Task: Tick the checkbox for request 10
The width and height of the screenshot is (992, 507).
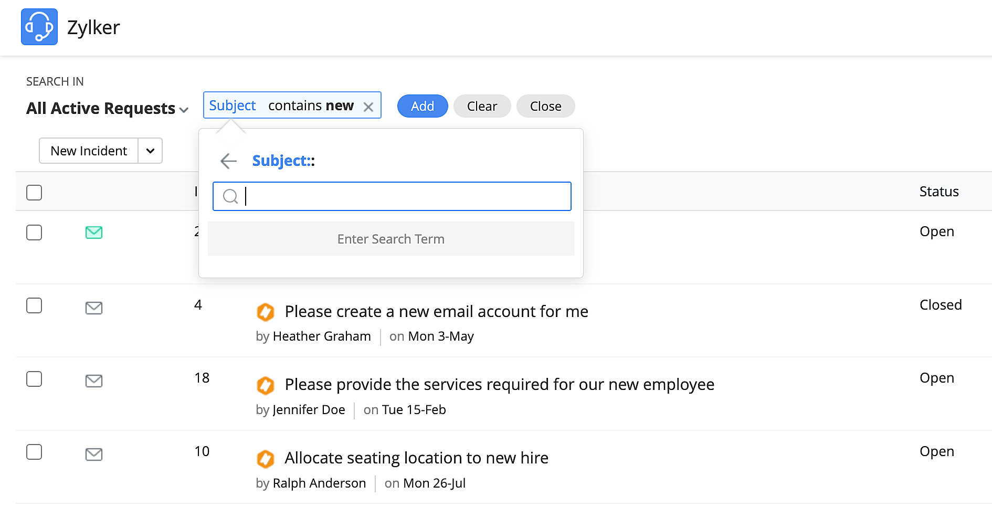Action: click(x=34, y=452)
